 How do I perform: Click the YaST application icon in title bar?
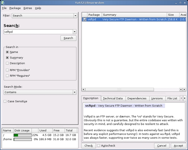[x=3, y=3]
